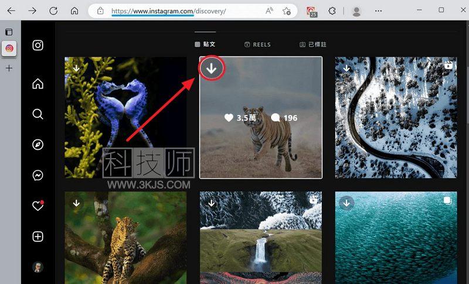469x284 pixels.
Task: Click the reel badge on the snowy road post
Action: 448,65
